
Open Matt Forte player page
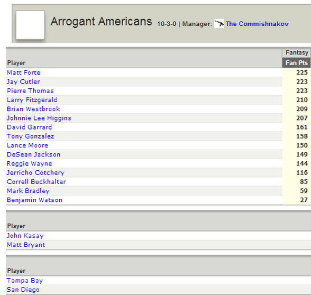click(x=24, y=72)
